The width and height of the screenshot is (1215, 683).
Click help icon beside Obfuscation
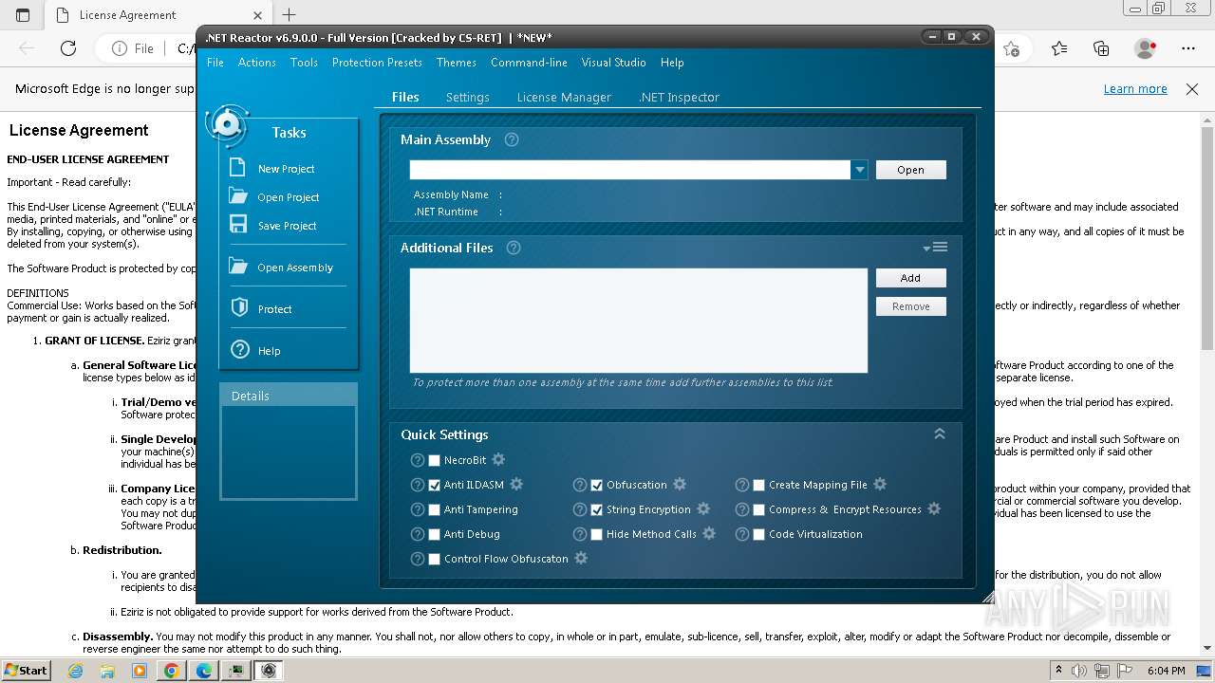579,485
